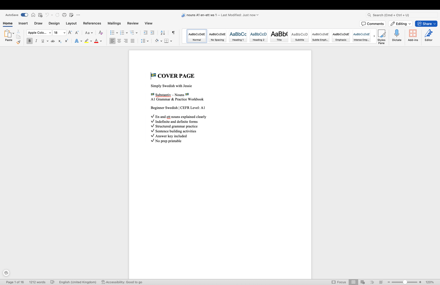Open Text Effects letter A icon

[77, 41]
